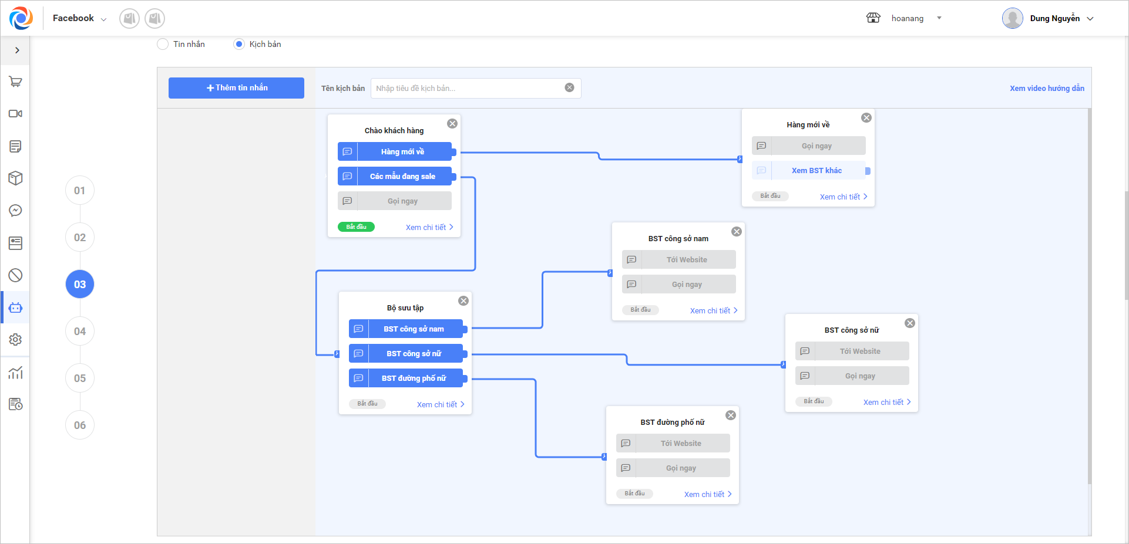Open the blocked/ban sidebar icon
Viewport: 1129px width, 544px height.
[x=15, y=275]
